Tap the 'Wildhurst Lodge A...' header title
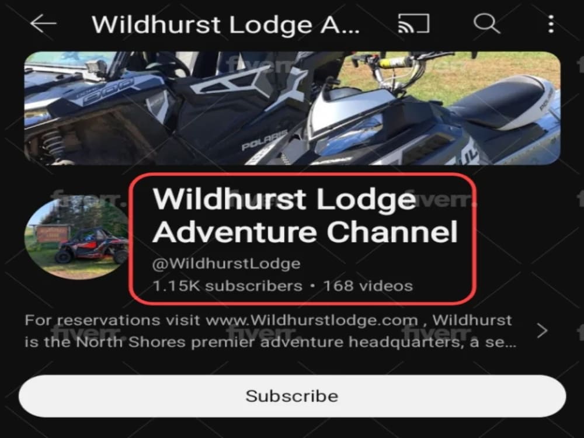584x438 pixels. [x=225, y=25]
